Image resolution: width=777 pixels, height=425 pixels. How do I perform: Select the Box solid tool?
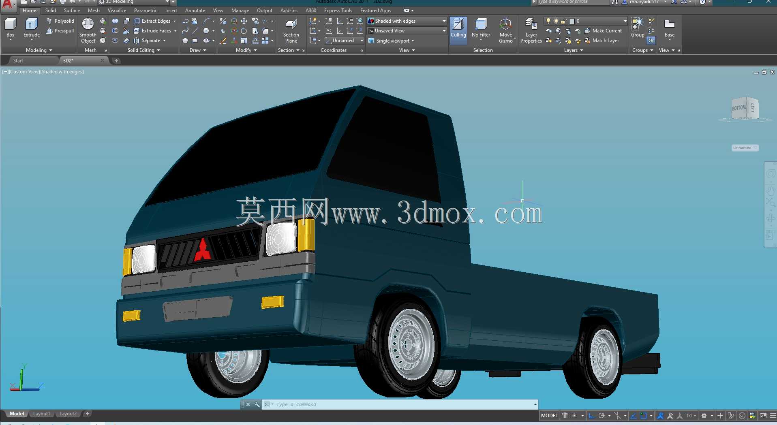pos(11,28)
